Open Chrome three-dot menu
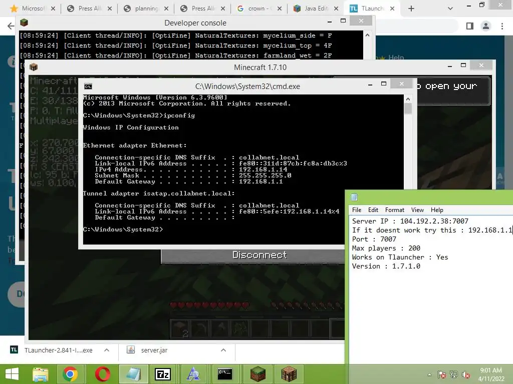The width and height of the screenshot is (513, 384). tap(502, 26)
